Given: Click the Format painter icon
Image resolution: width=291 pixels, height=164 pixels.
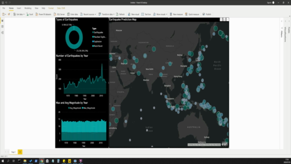Looking at the screenshot, I should point(9,14).
